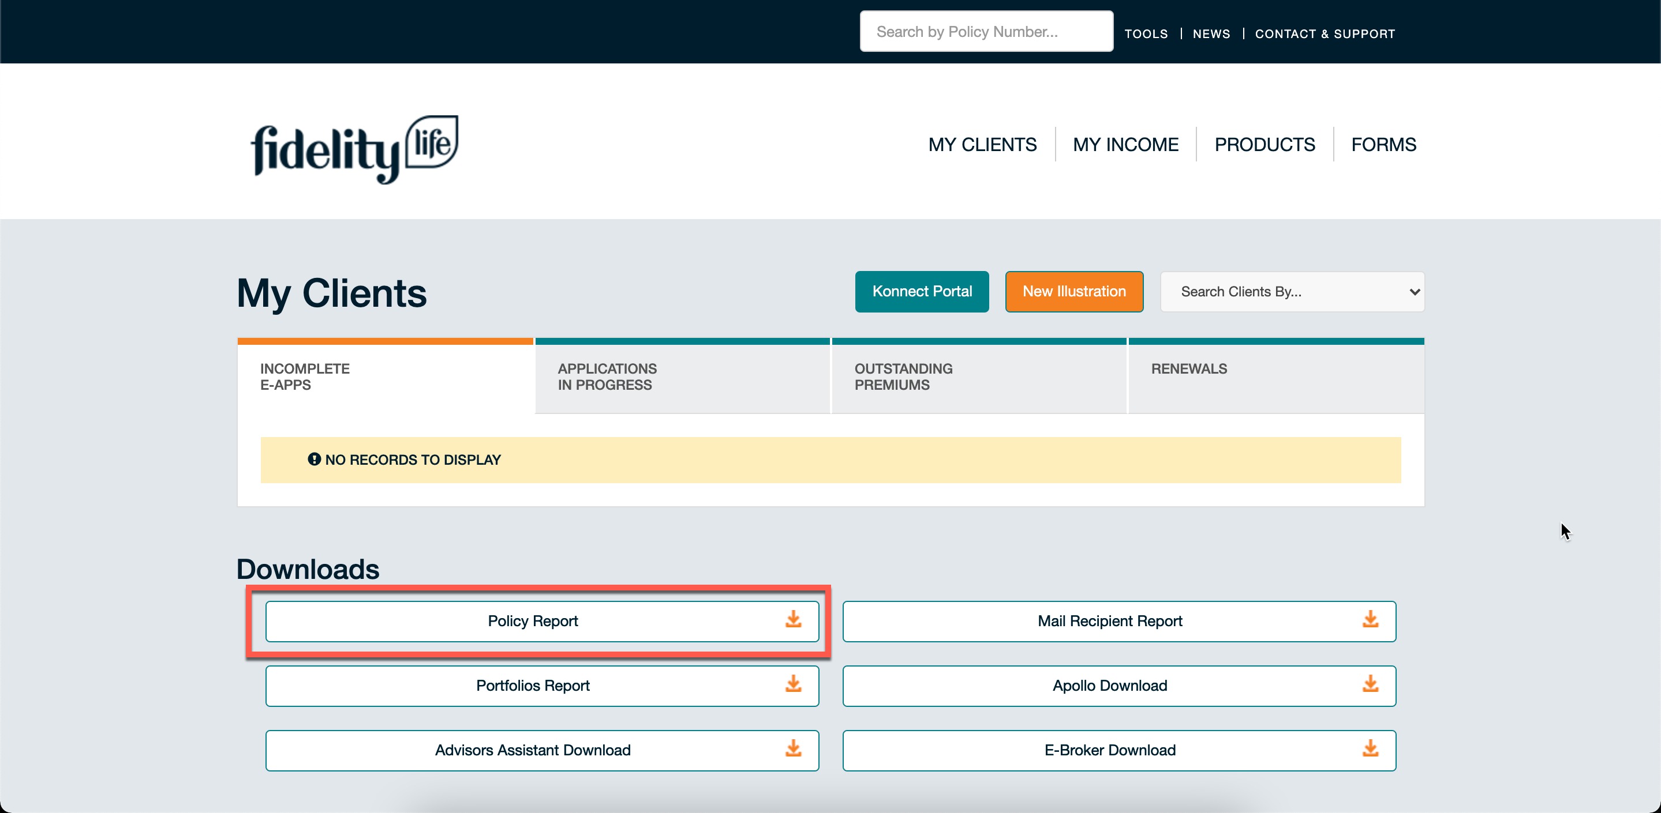Image resolution: width=1661 pixels, height=813 pixels.
Task: Click Apollo Download arrow icon
Action: [1370, 684]
